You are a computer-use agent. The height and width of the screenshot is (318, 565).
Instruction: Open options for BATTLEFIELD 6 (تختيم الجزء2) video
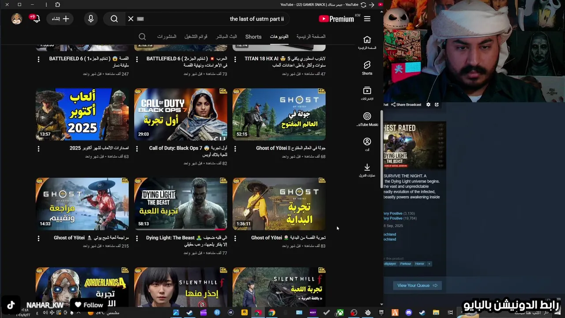pyautogui.click(x=137, y=59)
